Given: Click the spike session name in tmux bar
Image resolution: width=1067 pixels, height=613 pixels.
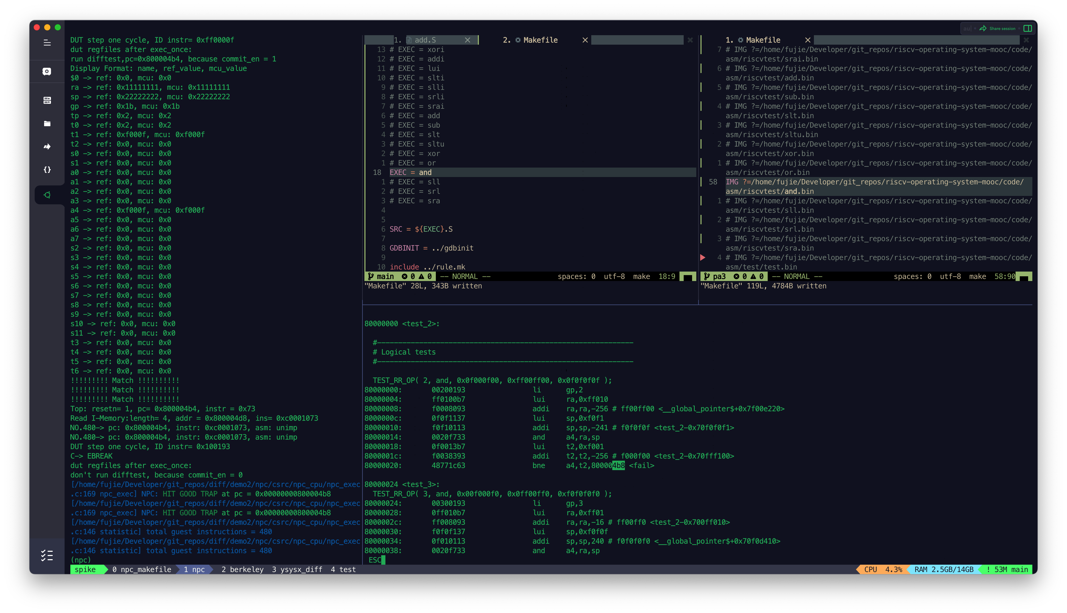Looking at the screenshot, I should (x=85, y=569).
